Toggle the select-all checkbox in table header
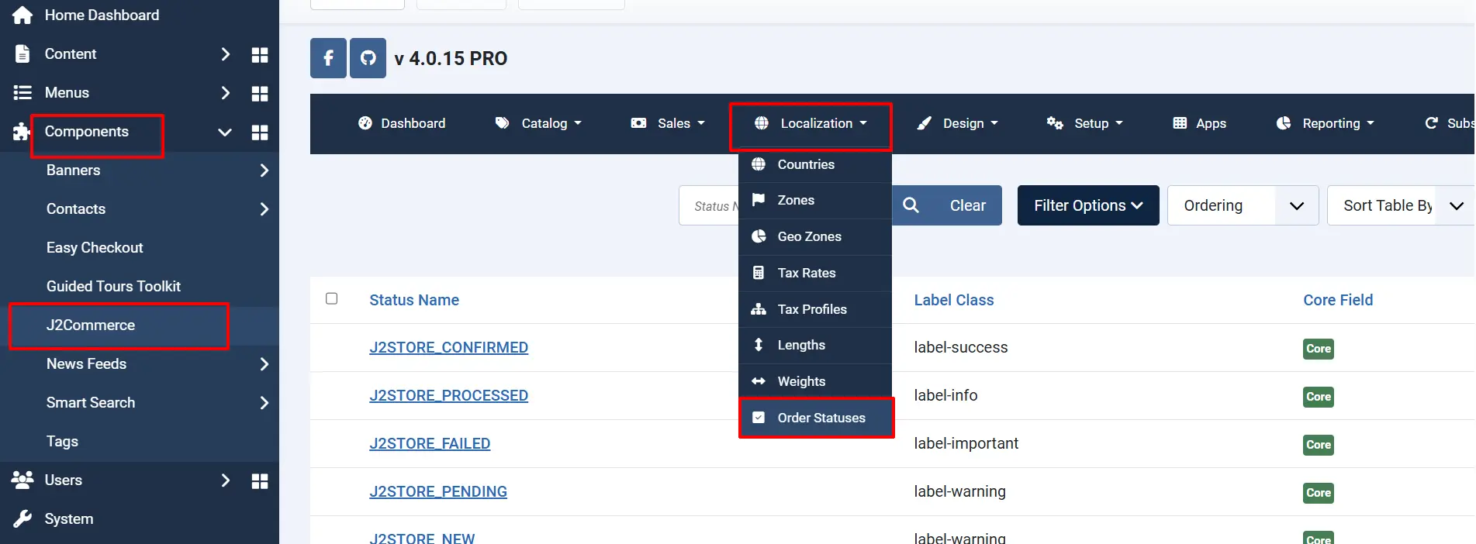This screenshot has width=1476, height=544. [332, 298]
